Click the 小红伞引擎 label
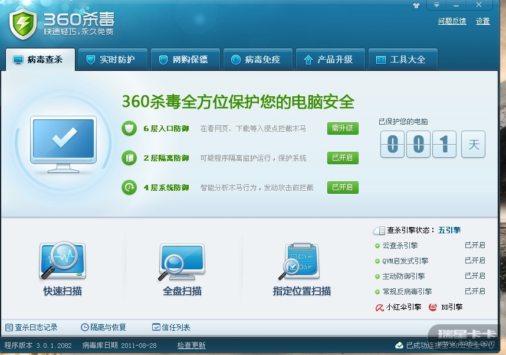Screen dimensions: 506x355 404,307
